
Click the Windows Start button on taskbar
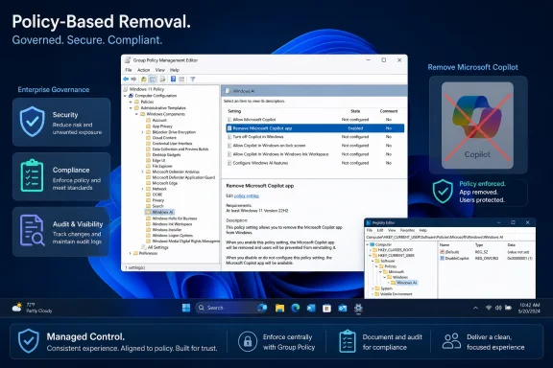[186, 308]
